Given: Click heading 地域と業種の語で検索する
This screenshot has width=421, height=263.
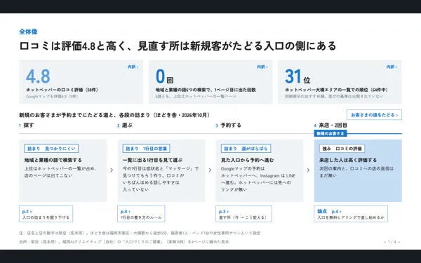Looking at the screenshot, I should [53, 160].
